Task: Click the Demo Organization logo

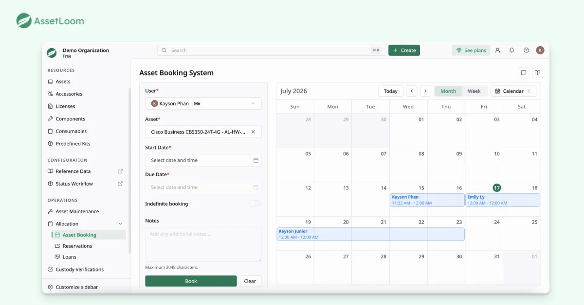Action: click(x=52, y=53)
